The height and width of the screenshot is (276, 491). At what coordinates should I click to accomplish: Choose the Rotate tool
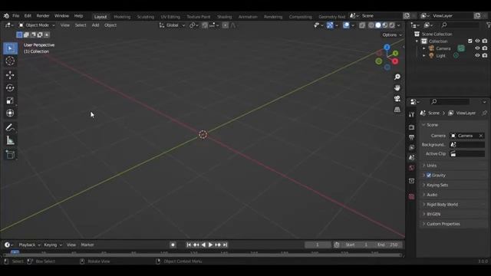coord(10,88)
